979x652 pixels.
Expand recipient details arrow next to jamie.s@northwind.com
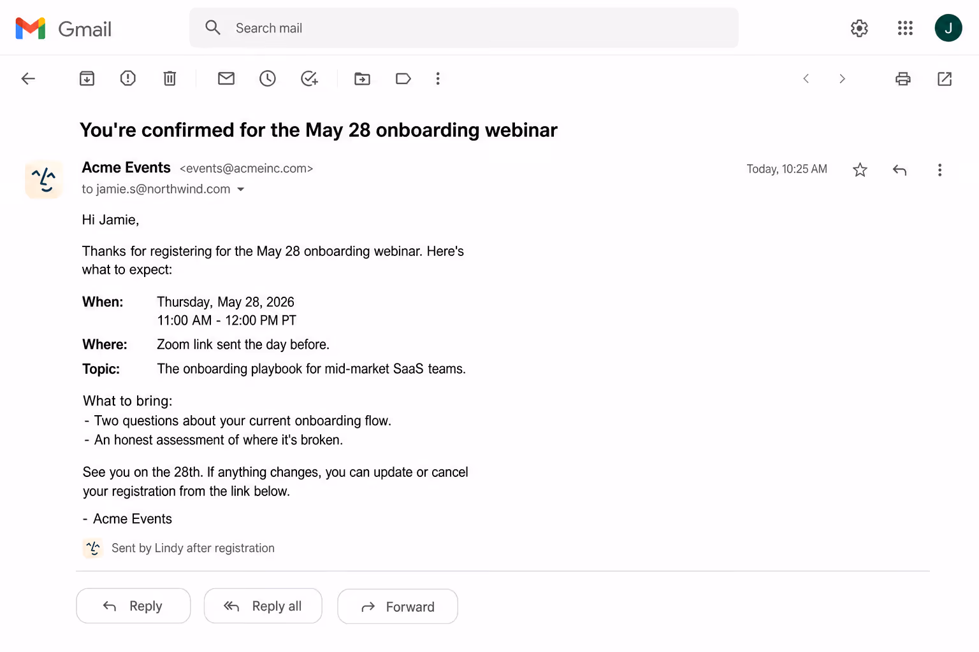(240, 189)
